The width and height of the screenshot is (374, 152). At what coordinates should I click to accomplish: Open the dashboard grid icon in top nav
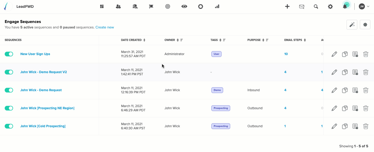point(102,7)
